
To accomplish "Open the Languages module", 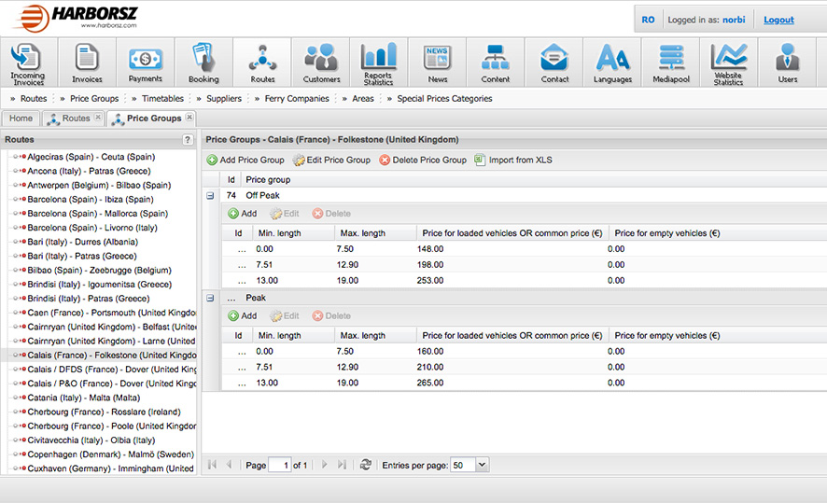I will coord(612,63).
